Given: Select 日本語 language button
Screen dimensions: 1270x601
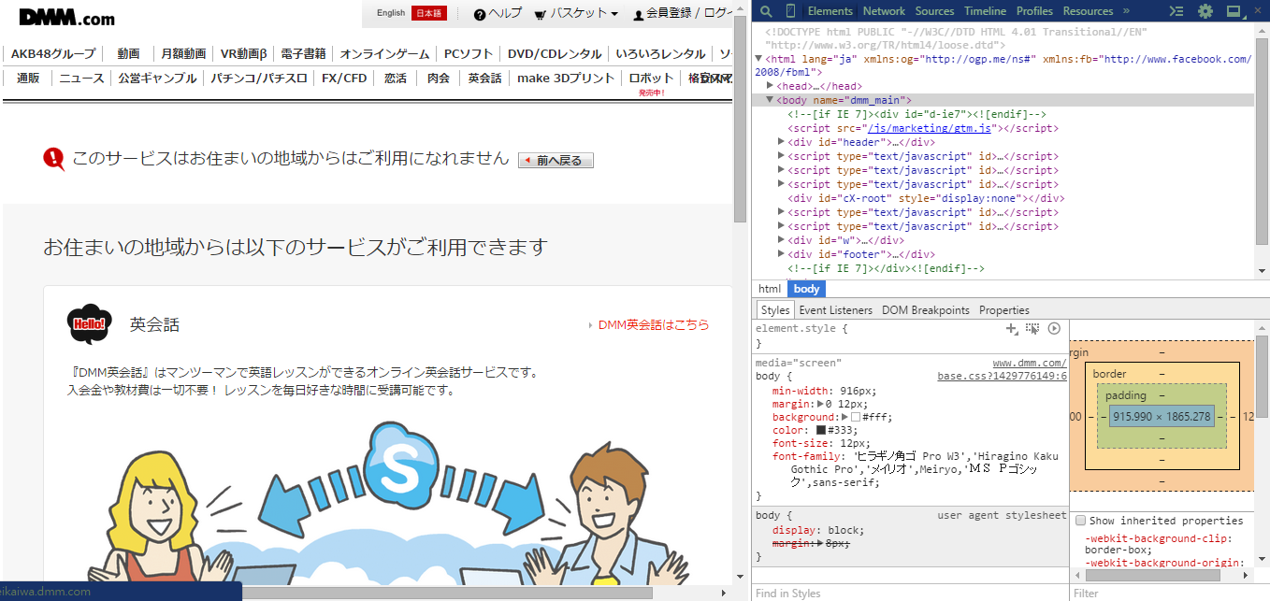Looking at the screenshot, I should pyautogui.click(x=429, y=13).
